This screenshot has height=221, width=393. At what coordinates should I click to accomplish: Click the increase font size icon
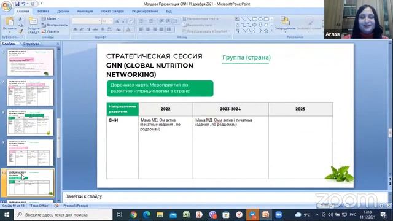click(x=117, y=21)
